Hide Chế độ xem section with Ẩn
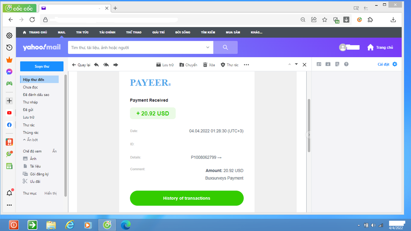Image resolution: width=411 pixels, height=231 pixels. point(55,151)
